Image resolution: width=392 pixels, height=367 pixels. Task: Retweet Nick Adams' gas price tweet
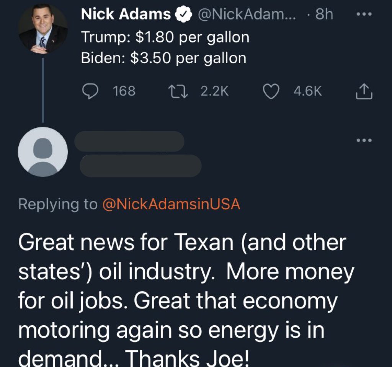tap(178, 91)
